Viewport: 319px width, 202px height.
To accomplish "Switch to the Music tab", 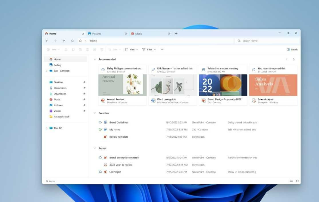I will point(150,34).
